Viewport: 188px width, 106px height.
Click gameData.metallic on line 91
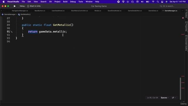52,32
